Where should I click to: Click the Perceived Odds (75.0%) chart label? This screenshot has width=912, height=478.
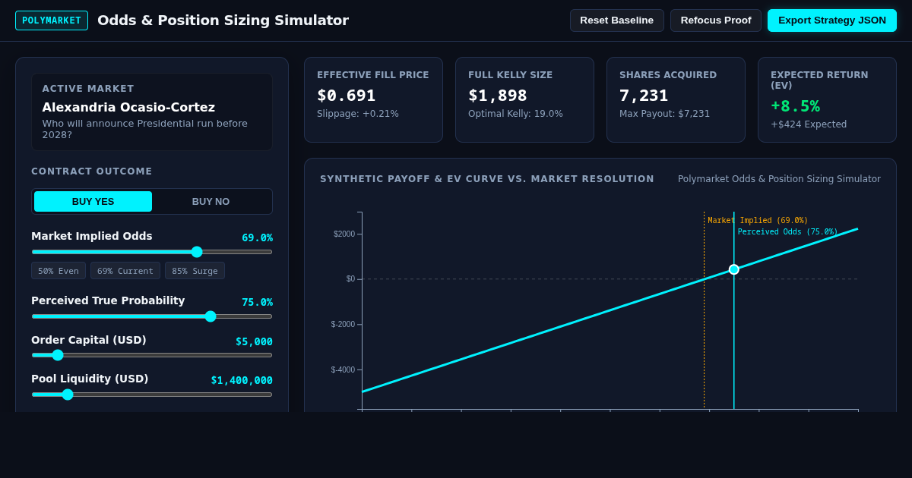(787, 232)
